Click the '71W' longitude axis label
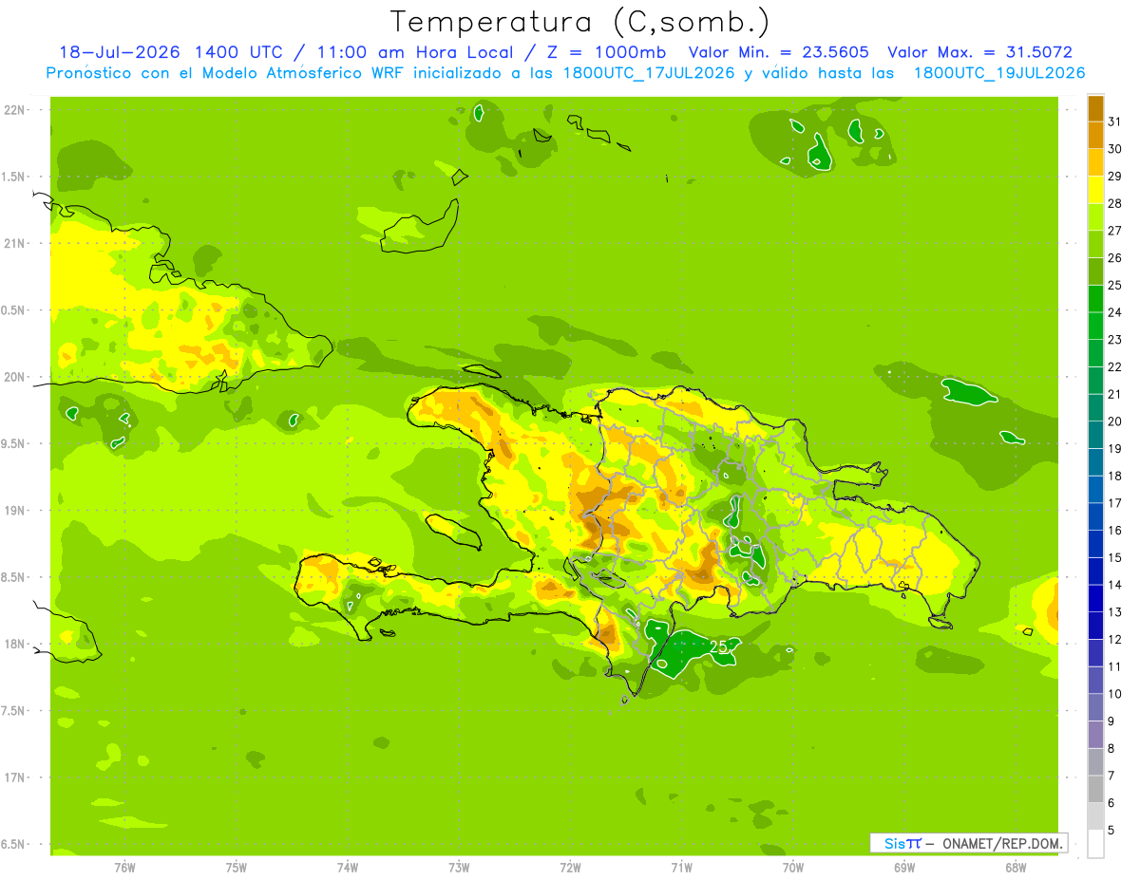Image resolution: width=1140 pixels, height=880 pixels. 681,867
